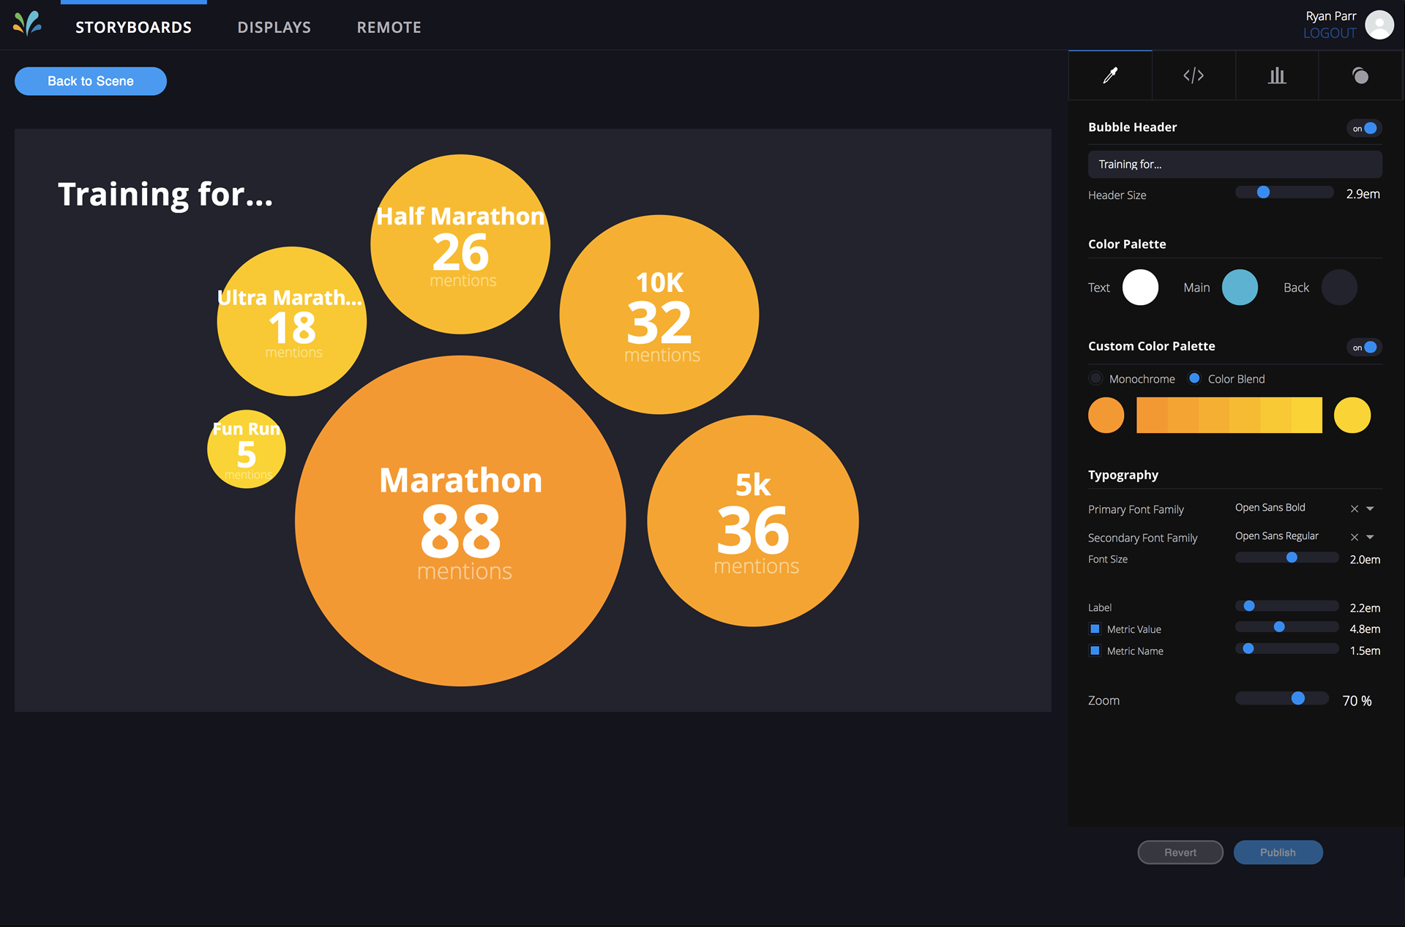Uncheck the Metric Value checkbox
This screenshot has width=1405, height=927.
[x=1095, y=628]
